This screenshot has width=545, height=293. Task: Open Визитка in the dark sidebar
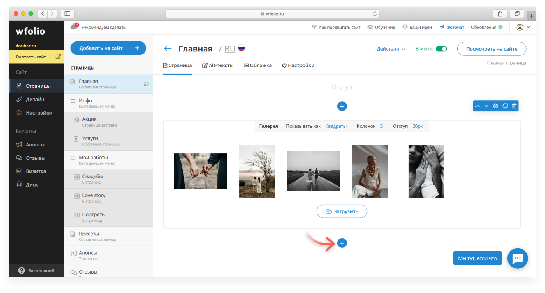(36, 171)
